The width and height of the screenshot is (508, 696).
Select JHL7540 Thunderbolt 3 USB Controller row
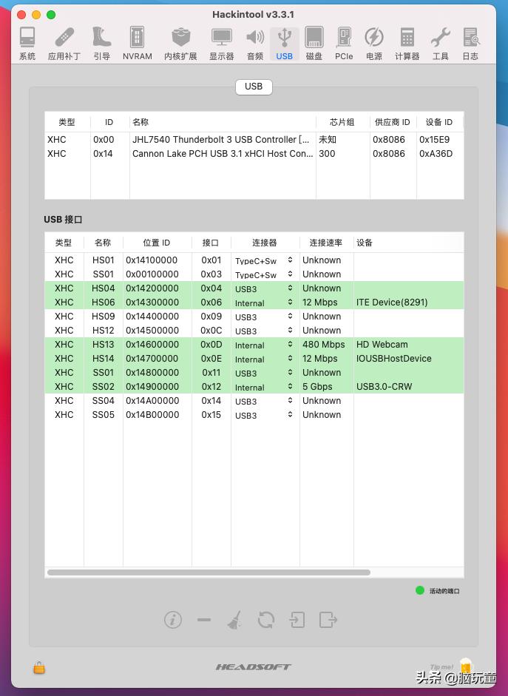tap(254, 139)
